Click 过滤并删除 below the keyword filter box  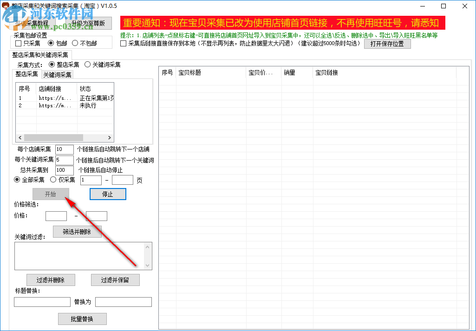(x=51, y=279)
